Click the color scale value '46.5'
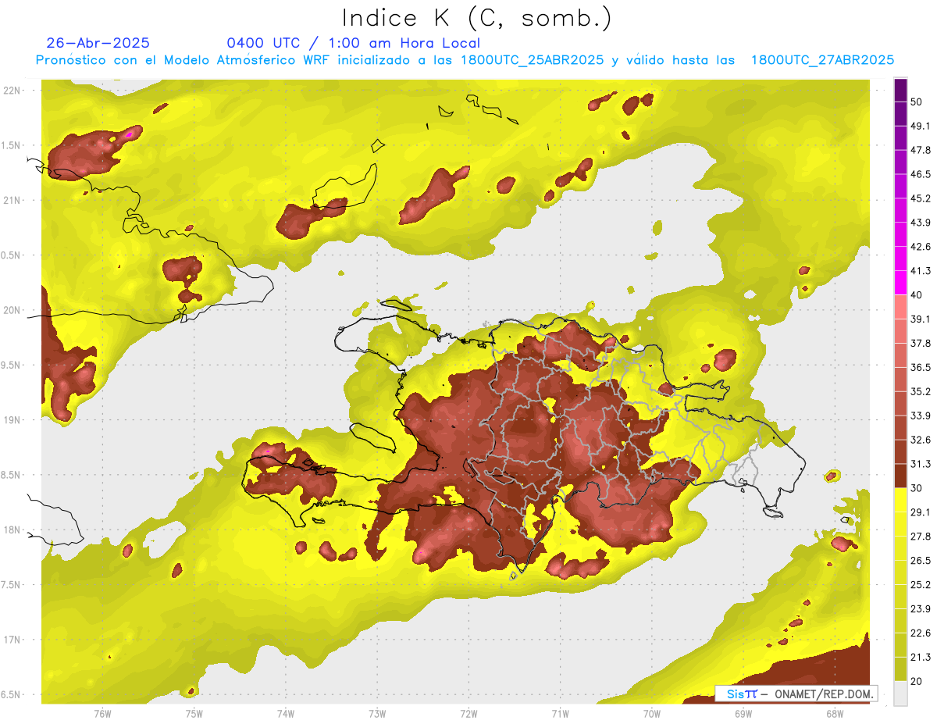937x724 pixels. (x=921, y=174)
